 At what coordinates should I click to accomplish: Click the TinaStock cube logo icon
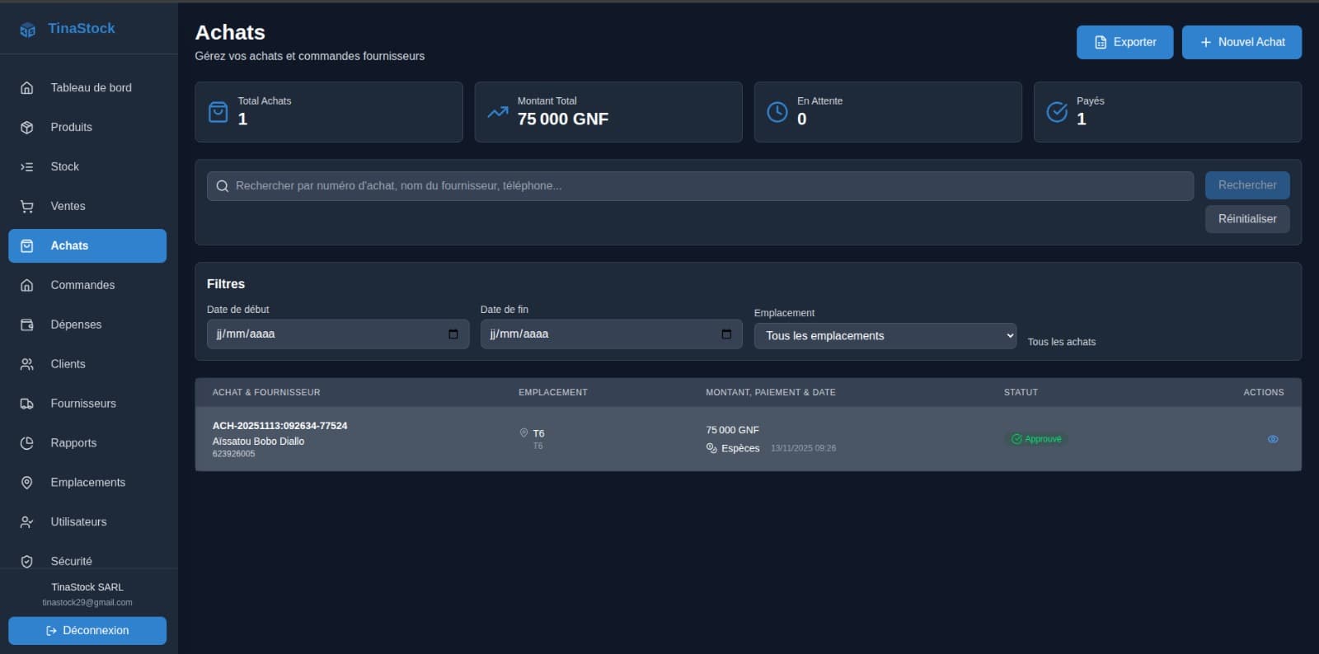click(x=27, y=30)
